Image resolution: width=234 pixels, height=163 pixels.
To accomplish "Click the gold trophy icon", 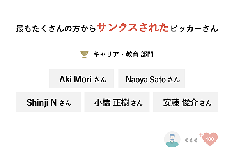I will (x=84, y=54).
